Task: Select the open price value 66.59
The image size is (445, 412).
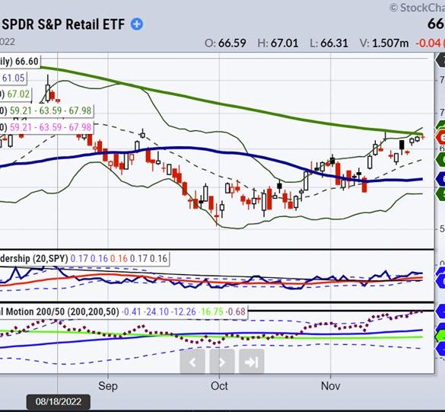Action: (x=232, y=43)
